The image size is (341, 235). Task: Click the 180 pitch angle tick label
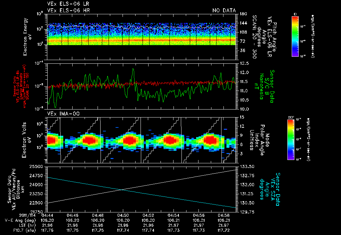(243, 14)
